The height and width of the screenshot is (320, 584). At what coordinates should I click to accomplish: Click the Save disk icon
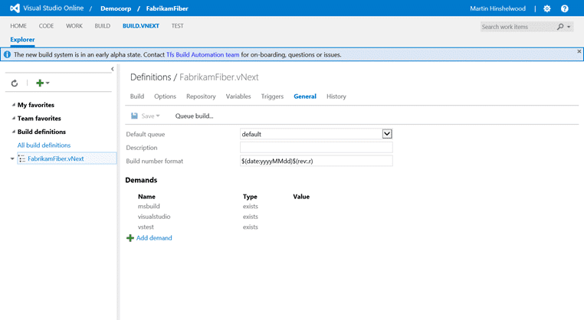click(134, 116)
